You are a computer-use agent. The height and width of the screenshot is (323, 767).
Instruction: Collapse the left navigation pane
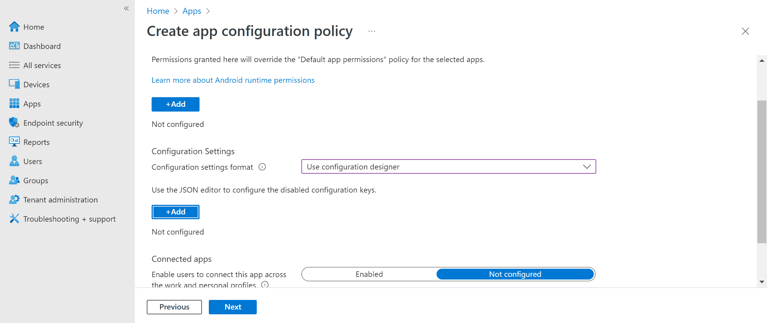(126, 8)
